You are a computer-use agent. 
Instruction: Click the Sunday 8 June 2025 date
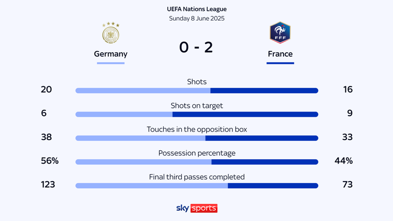click(x=196, y=18)
